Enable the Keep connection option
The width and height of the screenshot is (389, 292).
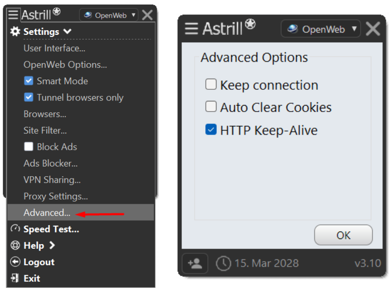coord(211,84)
